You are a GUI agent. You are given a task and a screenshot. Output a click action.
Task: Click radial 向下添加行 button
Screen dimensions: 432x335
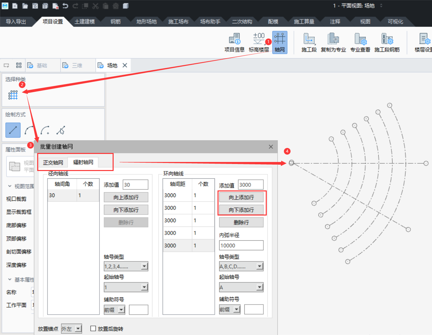tap(126, 210)
